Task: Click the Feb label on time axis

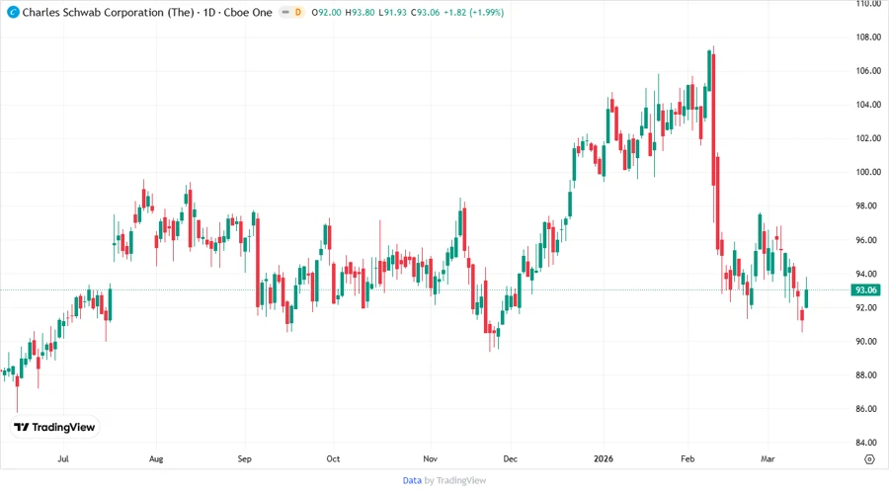Action: (687, 458)
